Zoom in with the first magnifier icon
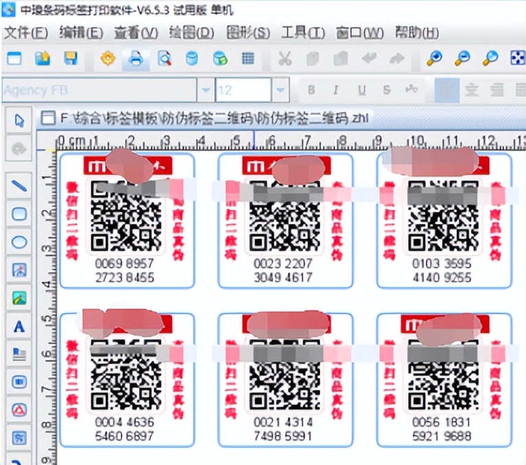Screen dimensions: 526x465 tap(435, 58)
